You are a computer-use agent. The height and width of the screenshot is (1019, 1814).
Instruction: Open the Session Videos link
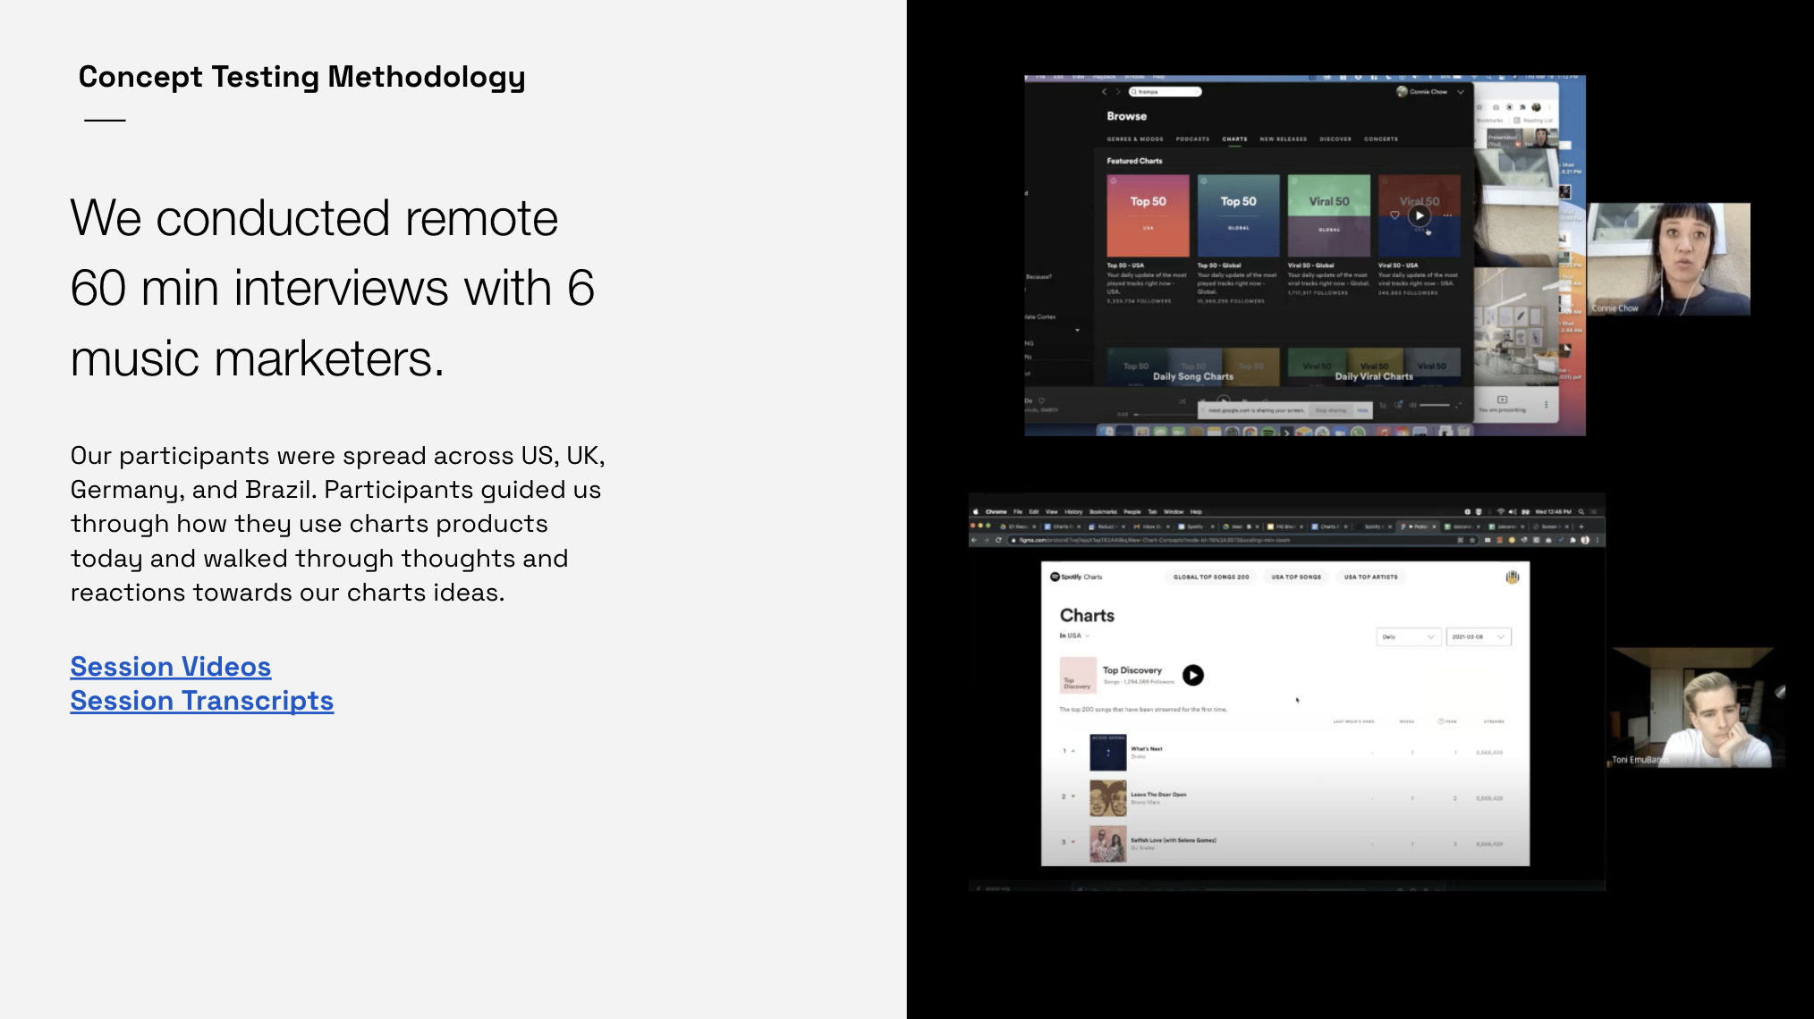(170, 667)
